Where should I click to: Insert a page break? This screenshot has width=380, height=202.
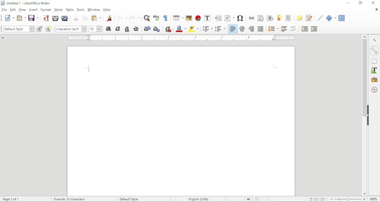point(218,18)
